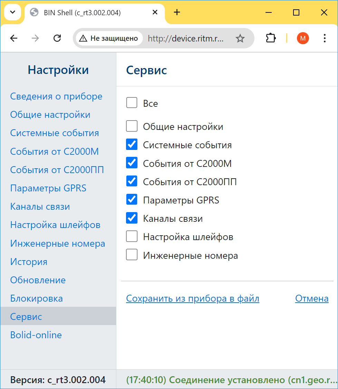
Task: Navigate to 'Каналы связи' sidebar item
Action: [x=40, y=206]
